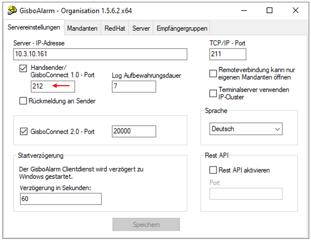Click the GisboConnect 2.0 port field 20000
This screenshot has height=241, width=311.
click(x=134, y=131)
